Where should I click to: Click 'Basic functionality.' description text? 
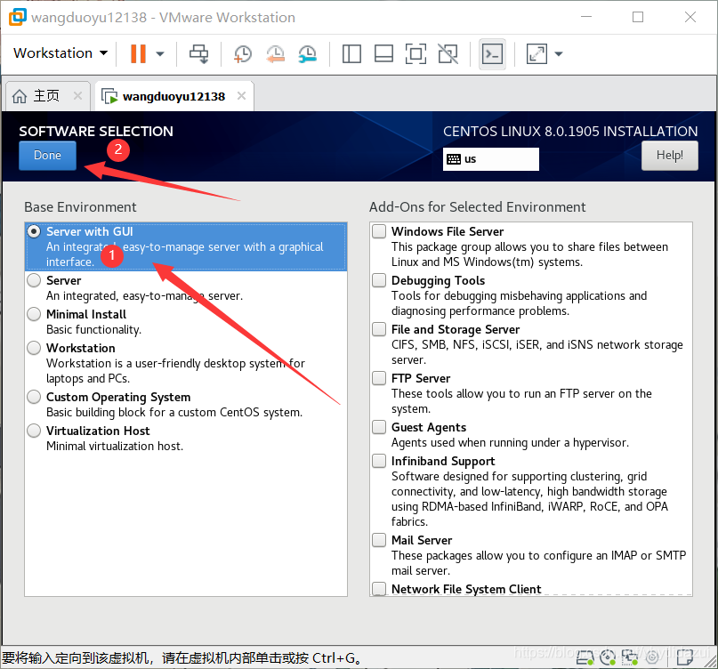click(x=94, y=330)
